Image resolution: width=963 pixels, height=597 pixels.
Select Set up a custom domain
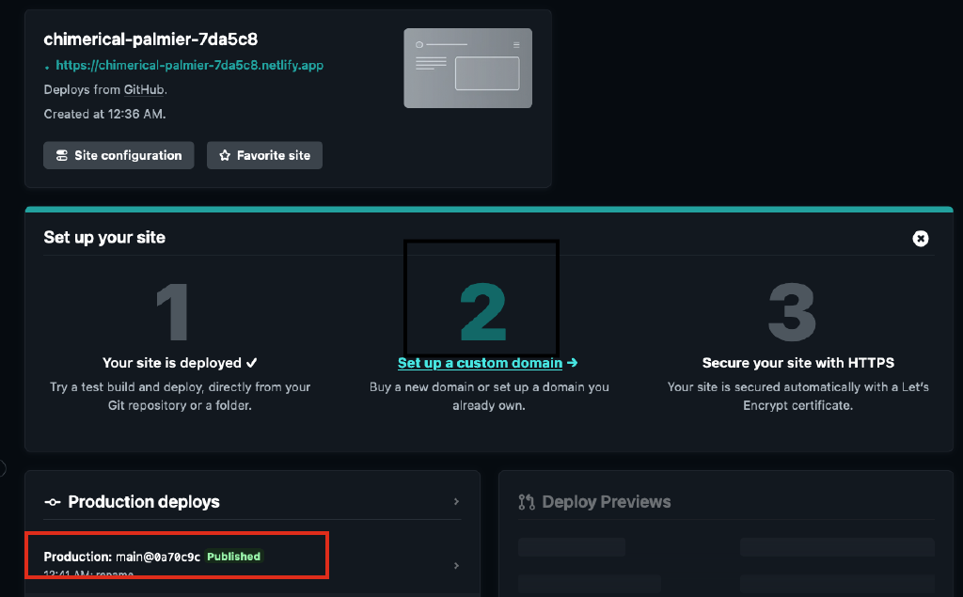481,363
